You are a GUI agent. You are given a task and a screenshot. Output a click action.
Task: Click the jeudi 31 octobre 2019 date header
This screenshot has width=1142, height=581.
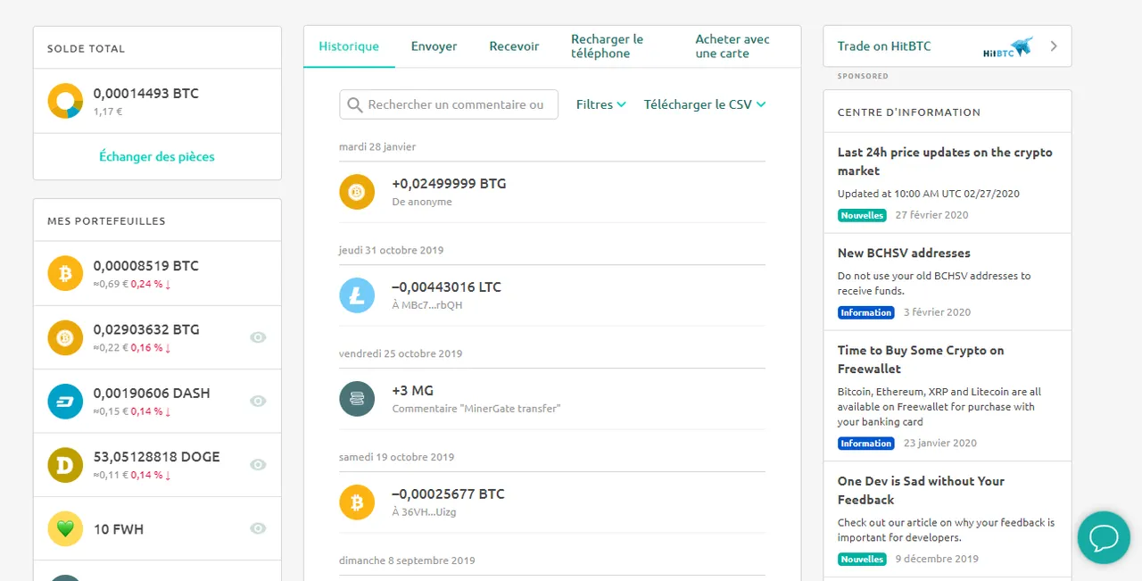pos(391,250)
